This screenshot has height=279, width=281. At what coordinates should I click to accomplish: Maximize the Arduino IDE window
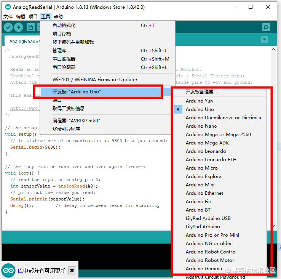coord(251,7)
